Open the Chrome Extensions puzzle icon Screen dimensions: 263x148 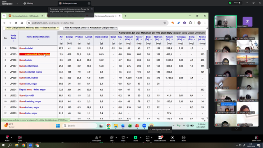[x=190, y=23]
